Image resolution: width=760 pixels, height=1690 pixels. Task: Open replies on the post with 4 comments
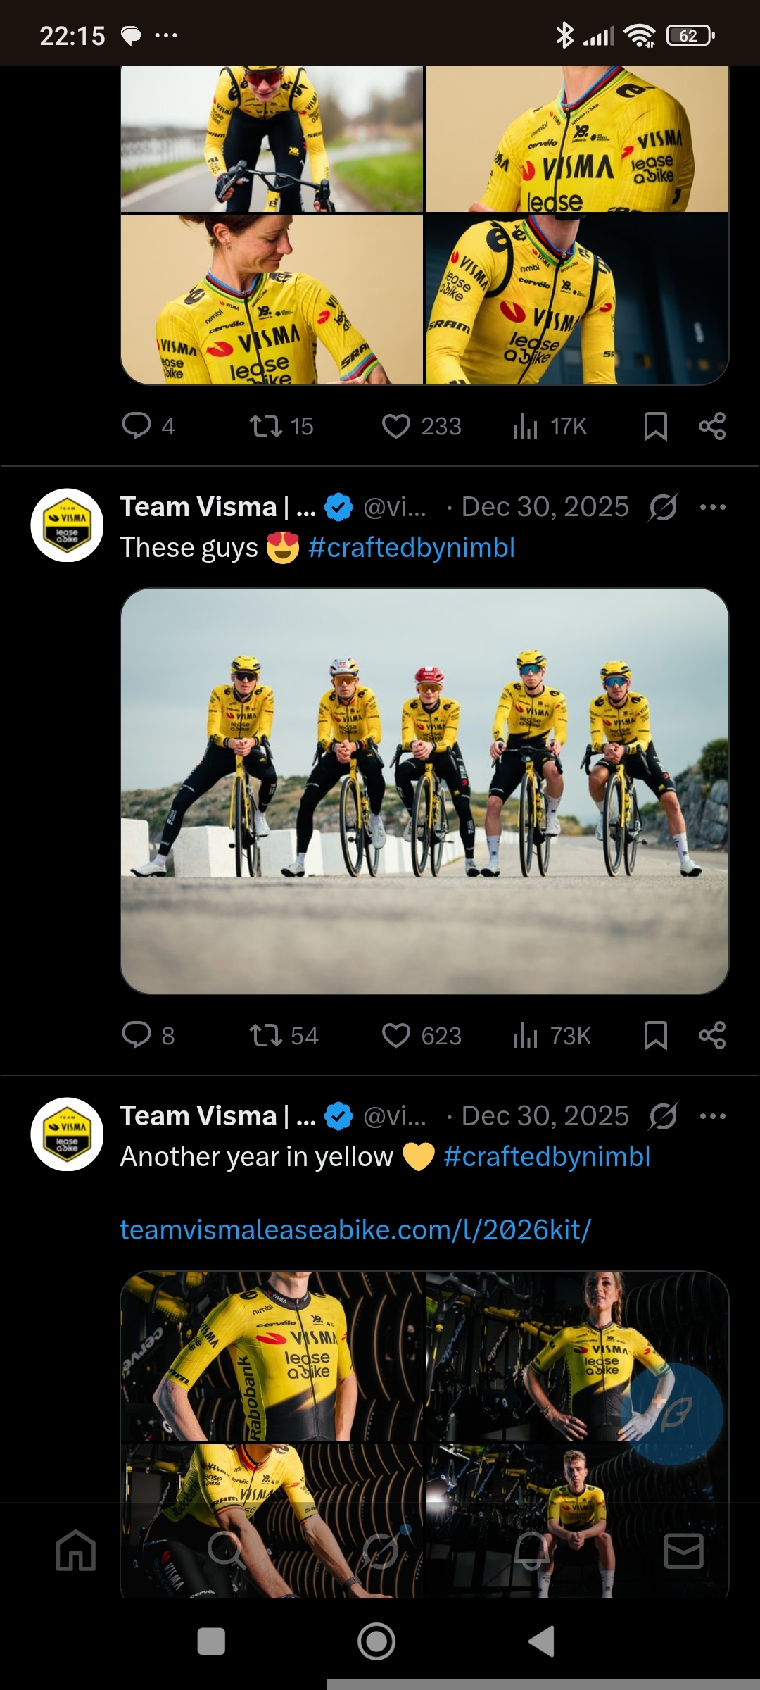137,426
